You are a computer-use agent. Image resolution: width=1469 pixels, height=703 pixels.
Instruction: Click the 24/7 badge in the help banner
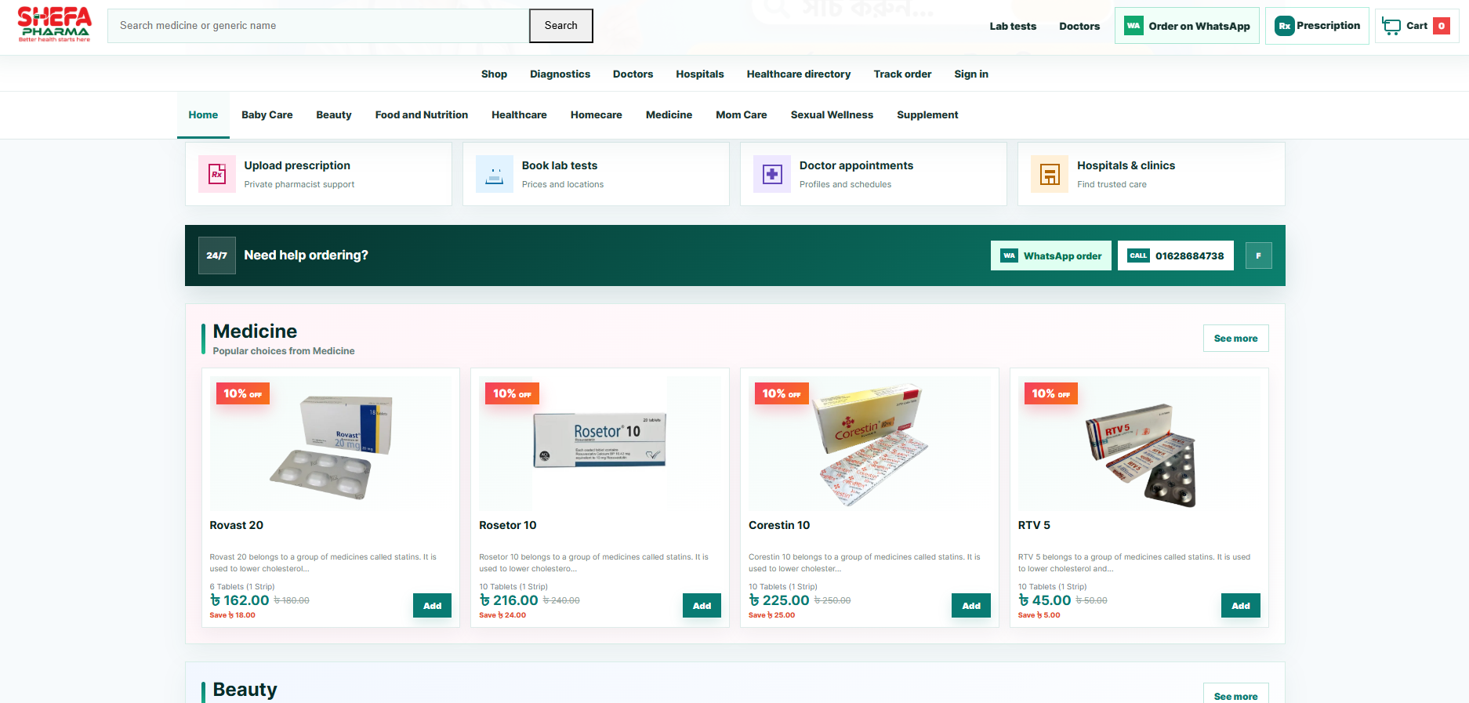click(217, 255)
